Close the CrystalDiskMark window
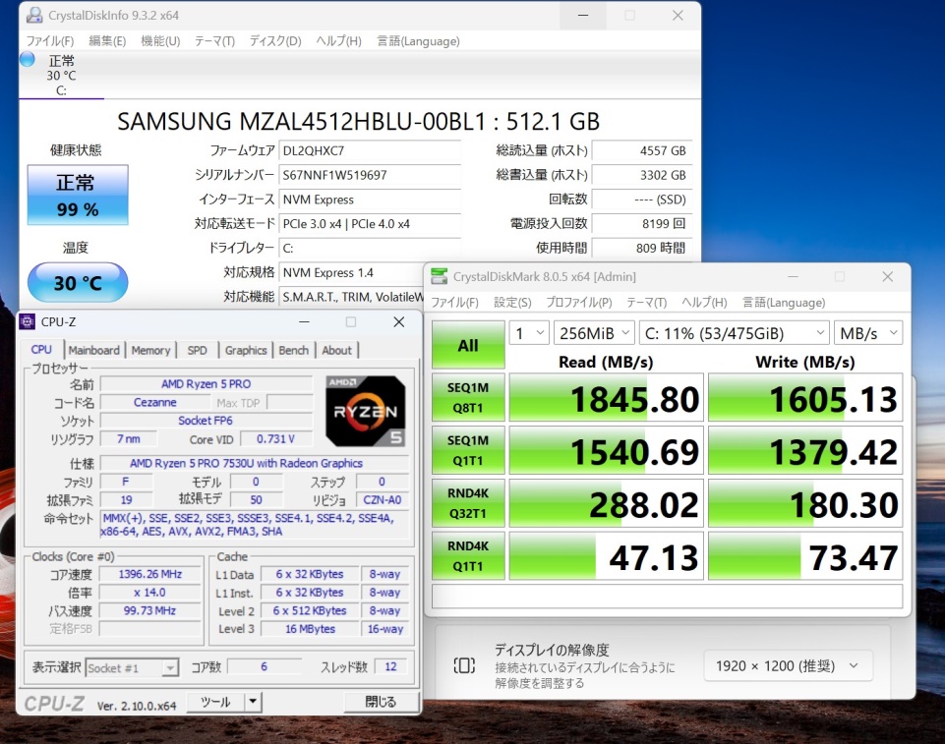The image size is (945, 744). point(887,276)
